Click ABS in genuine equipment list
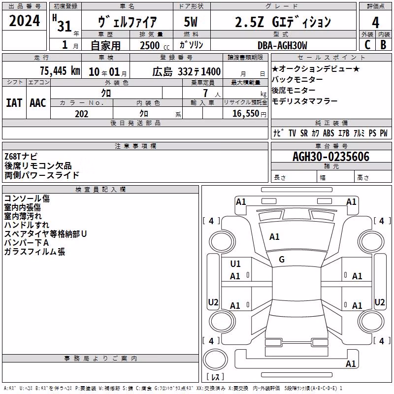The height and width of the screenshot is (394, 394). click(328, 133)
